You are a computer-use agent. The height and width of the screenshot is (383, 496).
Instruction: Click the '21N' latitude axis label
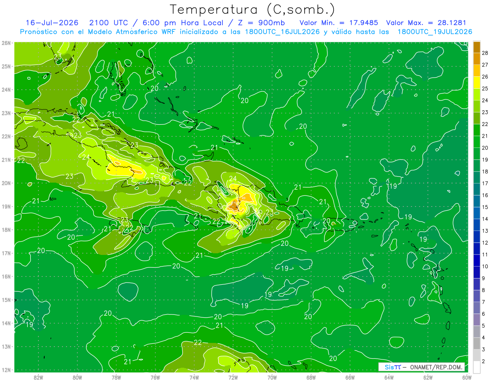[6, 159]
